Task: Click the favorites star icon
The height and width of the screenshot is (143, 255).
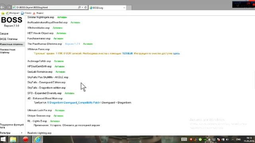Action: (x=3, y=13)
